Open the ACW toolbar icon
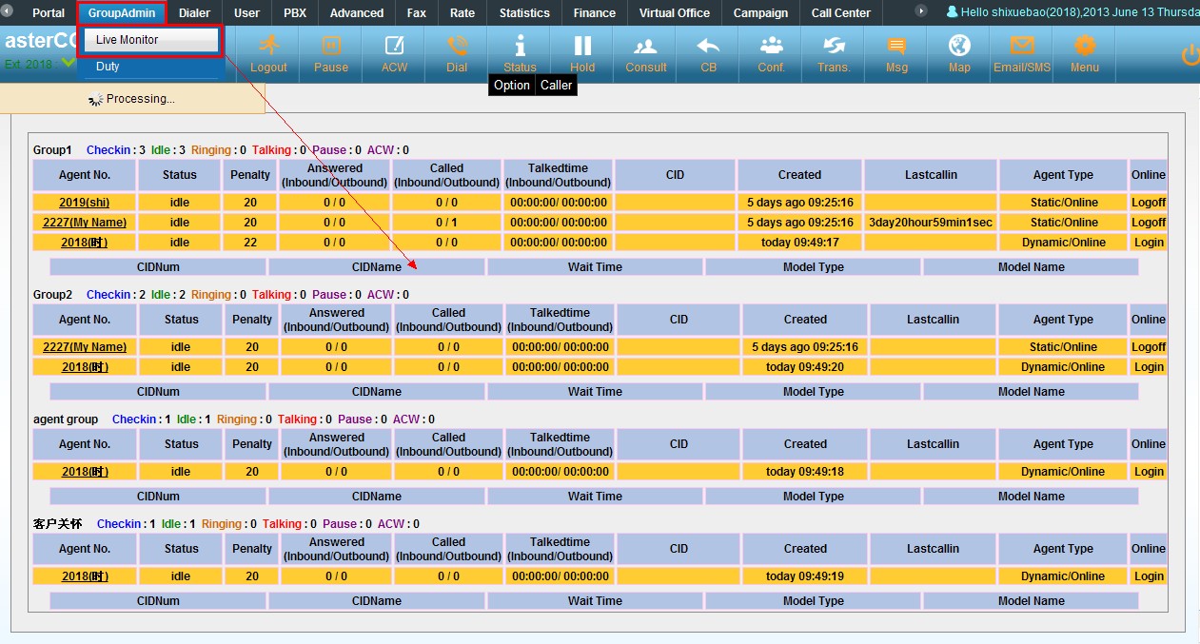 (x=394, y=53)
